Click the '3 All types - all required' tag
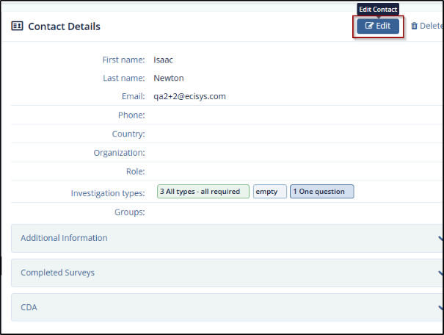Screen dimensions: 444x335 (x=203, y=192)
